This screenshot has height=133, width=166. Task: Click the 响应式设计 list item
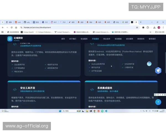coord(19,71)
